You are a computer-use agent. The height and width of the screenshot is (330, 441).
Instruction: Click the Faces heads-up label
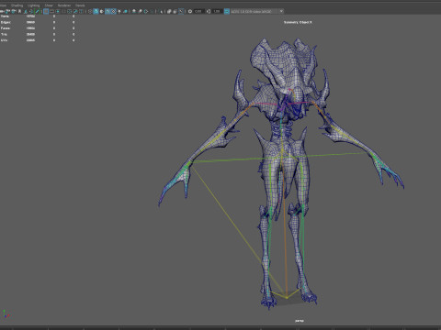coord(6,28)
